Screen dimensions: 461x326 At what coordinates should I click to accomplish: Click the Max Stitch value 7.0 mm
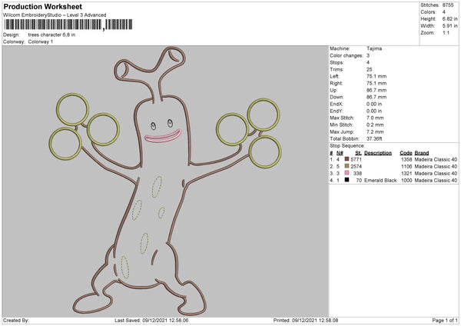375,118
